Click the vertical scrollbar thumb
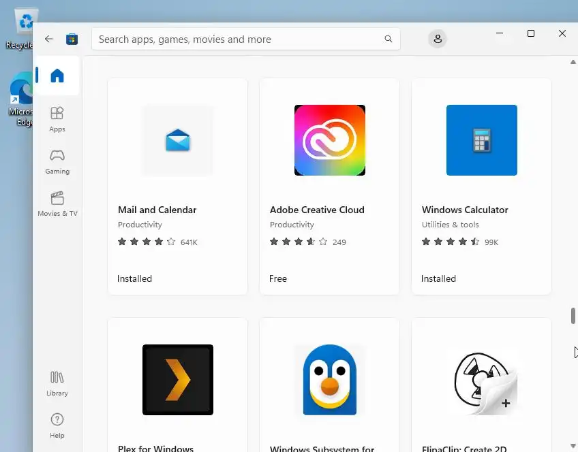578x452 pixels. [x=573, y=316]
